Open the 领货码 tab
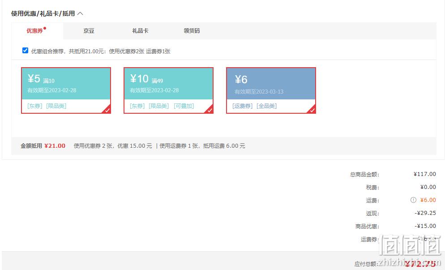Viewport: 445px width, 270px height. point(192,30)
